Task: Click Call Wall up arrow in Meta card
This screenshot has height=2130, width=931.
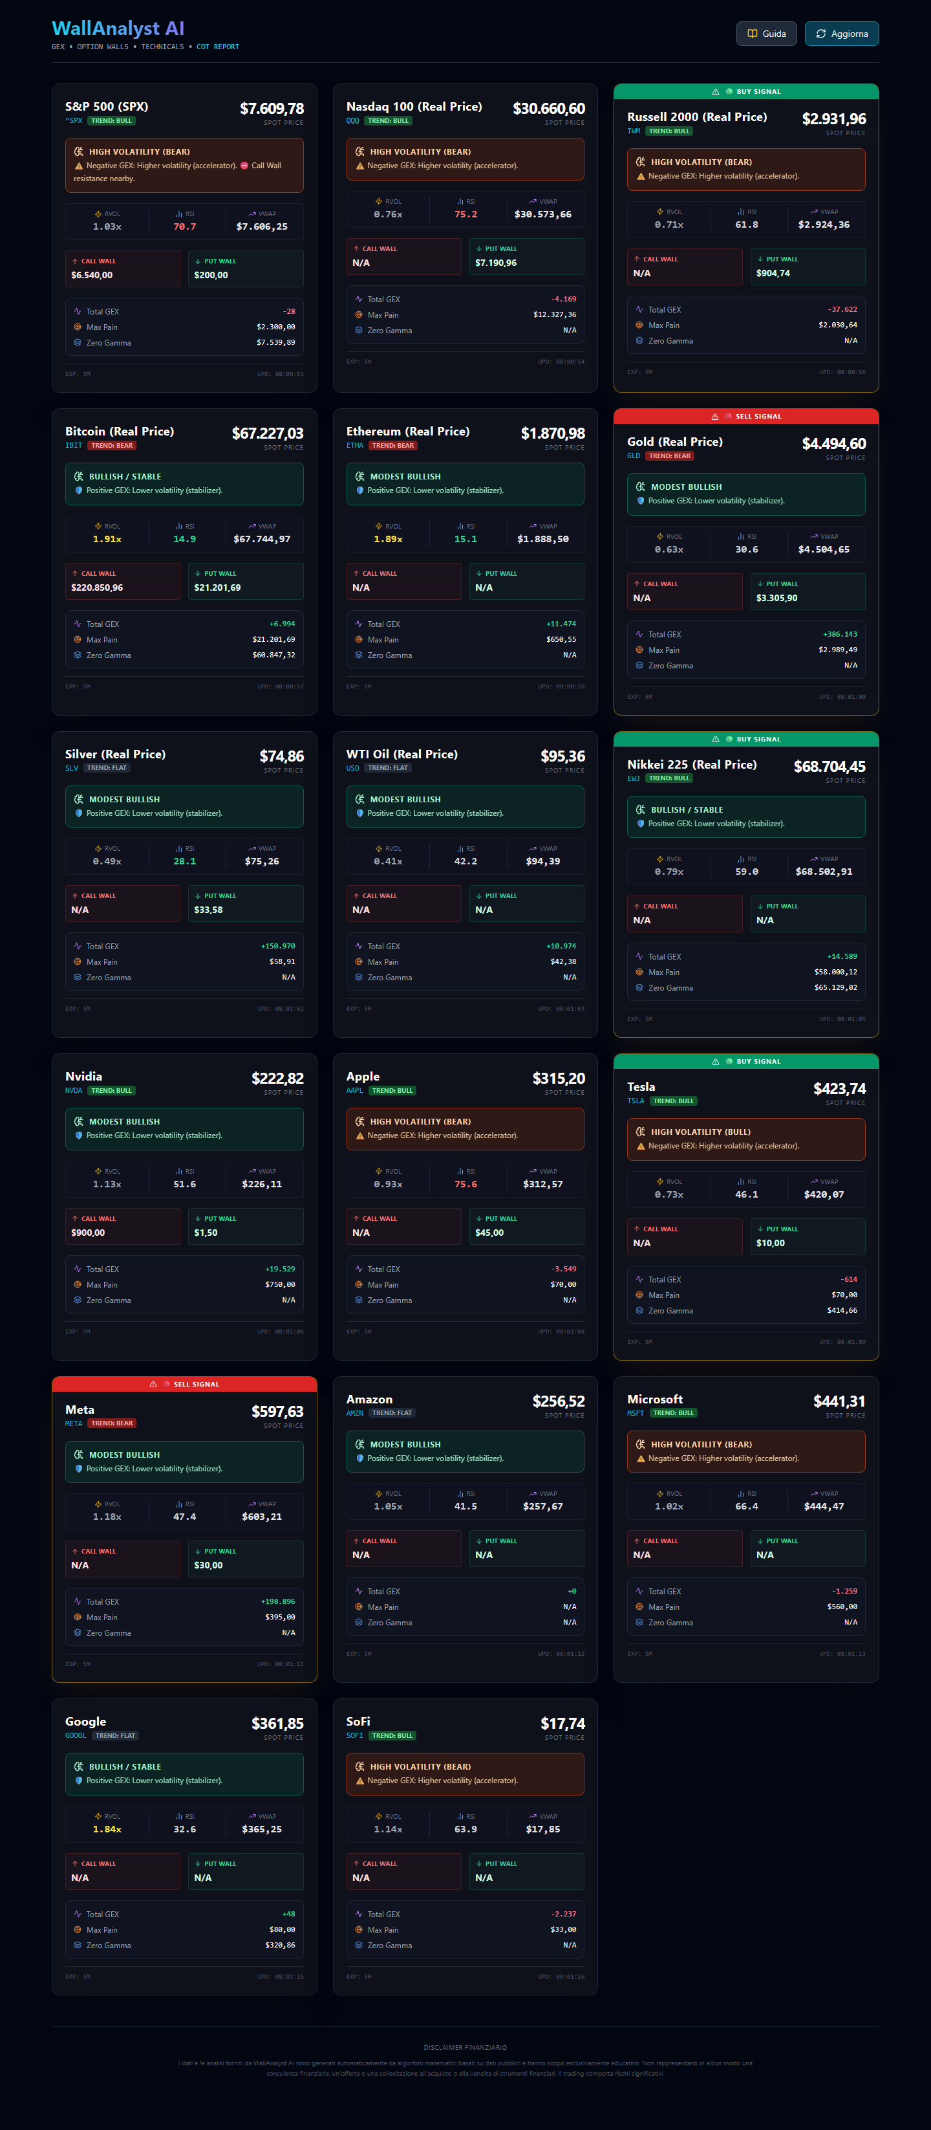Action: point(75,1552)
